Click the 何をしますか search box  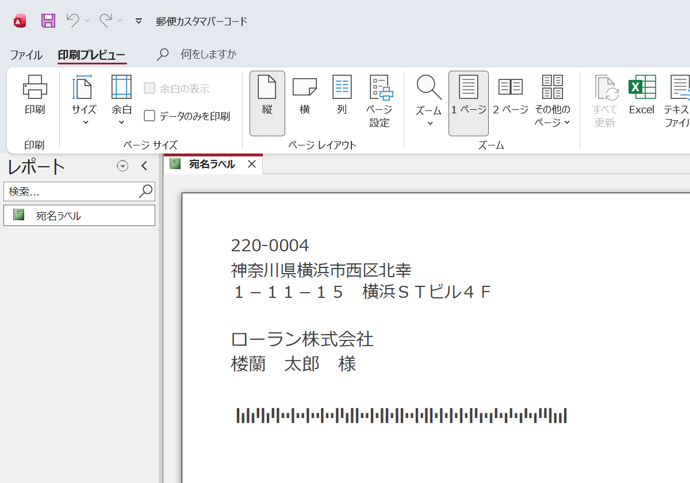208,55
